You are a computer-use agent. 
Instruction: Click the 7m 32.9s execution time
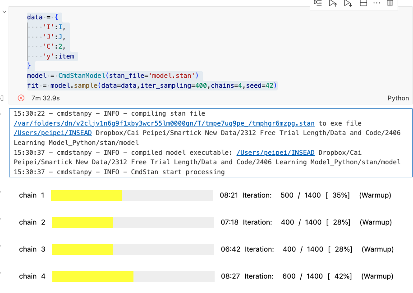[46, 98]
